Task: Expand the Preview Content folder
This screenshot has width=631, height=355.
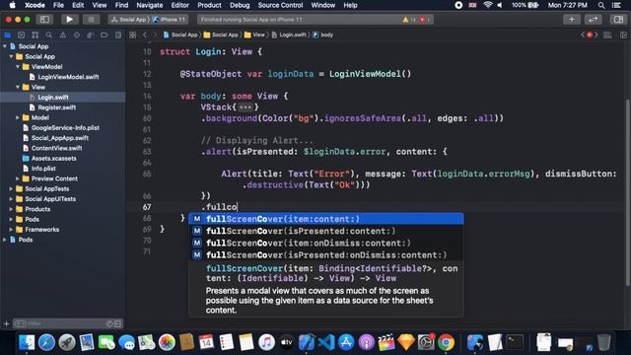Action: tap(18, 178)
